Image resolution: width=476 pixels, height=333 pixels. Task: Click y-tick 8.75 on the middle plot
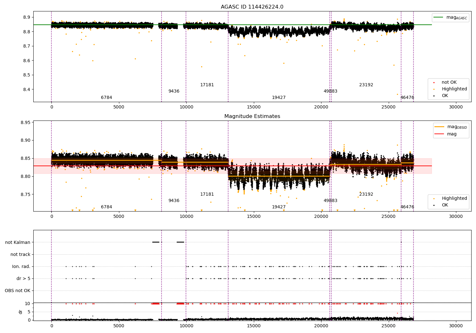(x=25, y=194)
